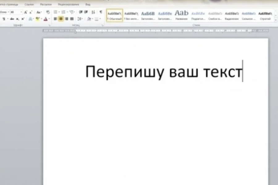Screen dimensions: 278x185
Task: Open the Шрифт group dialog launcher
Action: (49, 25)
